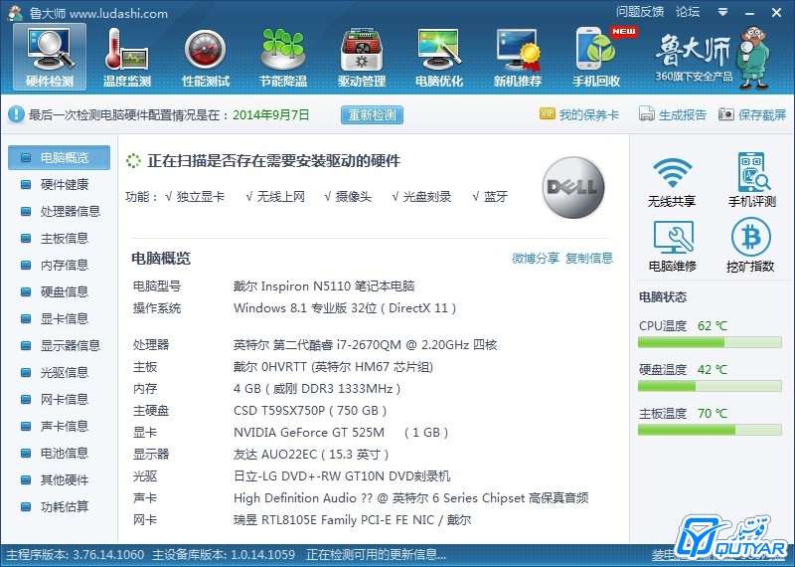
Task: Open 手机评测 phone benchmark tool
Action: coord(752,180)
